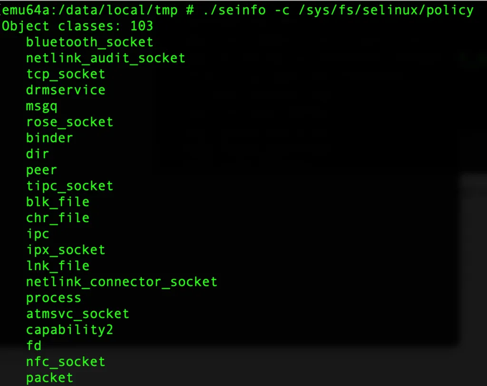Select the tipc_socket line

pyautogui.click(x=69, y=186)
